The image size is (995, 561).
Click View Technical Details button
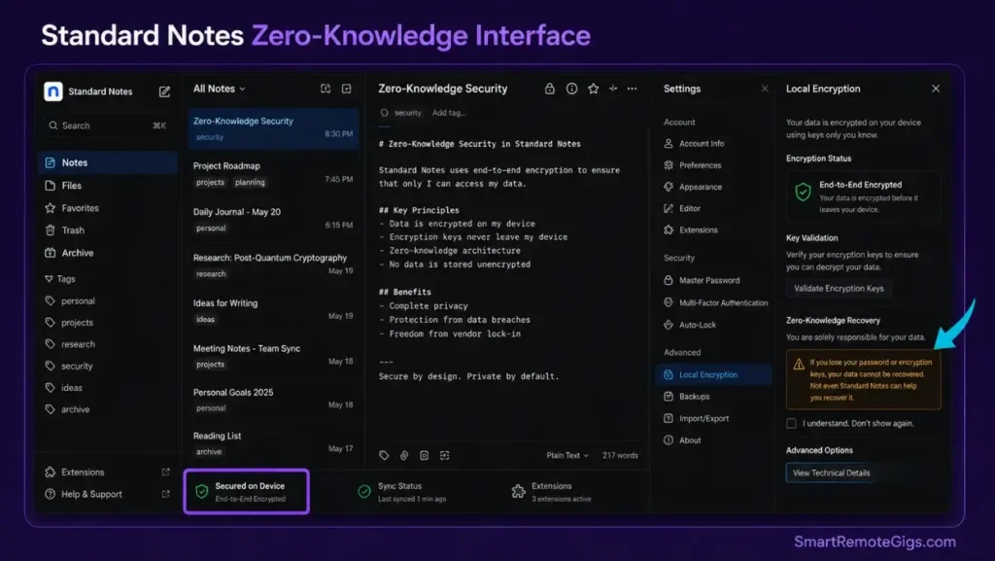pyautogui.click(x=832, y=473)
